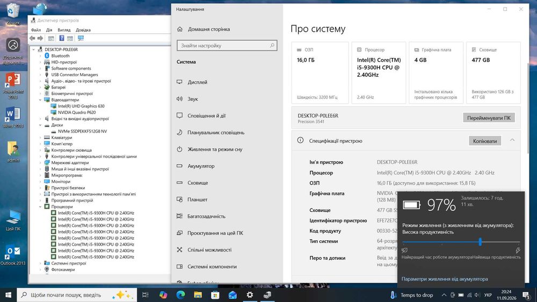Go to Проєктування на цей ПК in sidebar
537x302 pixels.
[x=215, y=233]
